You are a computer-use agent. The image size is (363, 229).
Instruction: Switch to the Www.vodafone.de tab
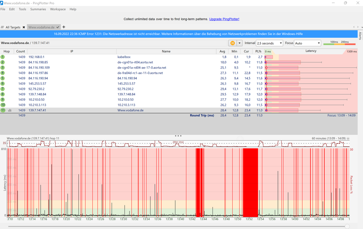pyautogui.click(x=41, y=27)
